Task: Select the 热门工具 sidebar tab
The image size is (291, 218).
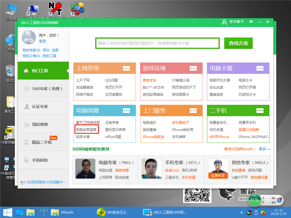Action: (x=43, y=71)
